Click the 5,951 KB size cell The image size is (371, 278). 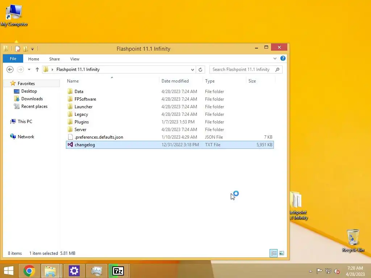[264, 145]
